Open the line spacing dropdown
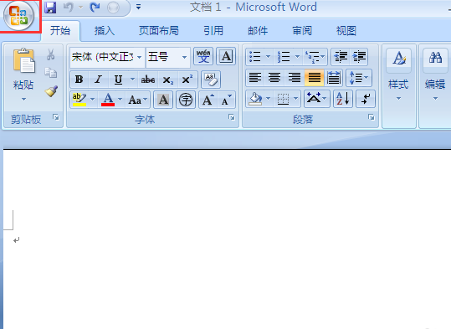The height and width of the screenshot is (329, 451). point(359,78)
